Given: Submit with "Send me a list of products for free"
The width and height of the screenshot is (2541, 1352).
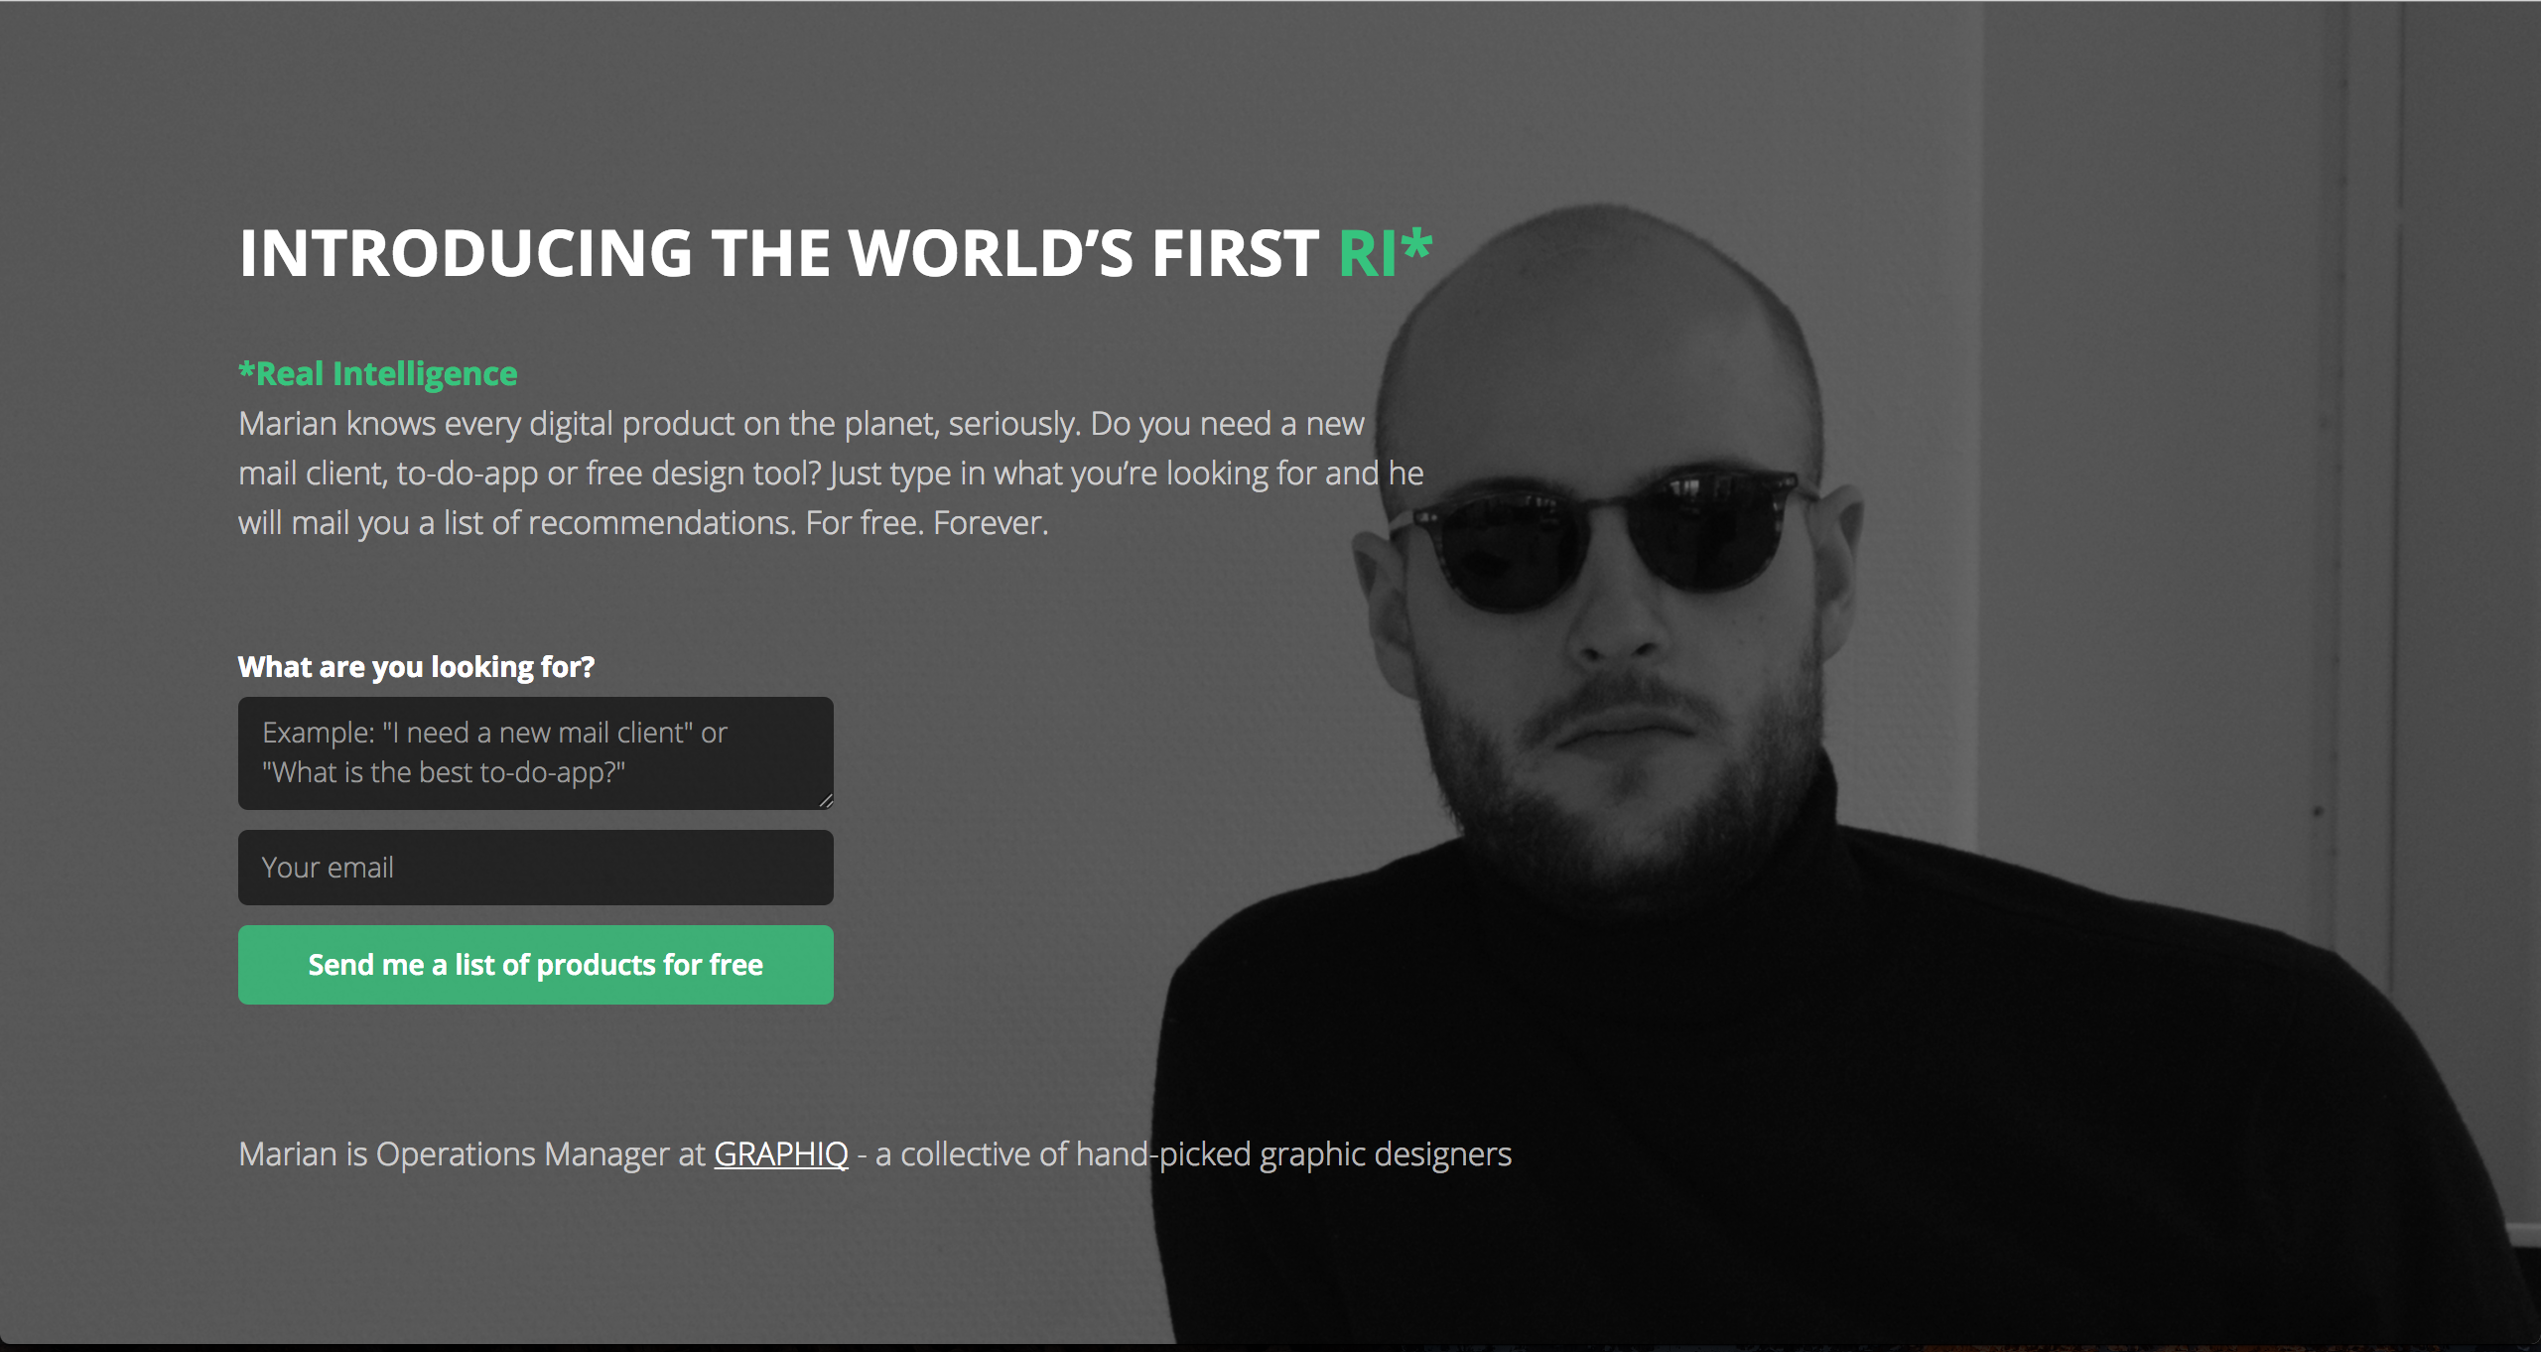Looking at the screenshot, I should tap(536, 965).
